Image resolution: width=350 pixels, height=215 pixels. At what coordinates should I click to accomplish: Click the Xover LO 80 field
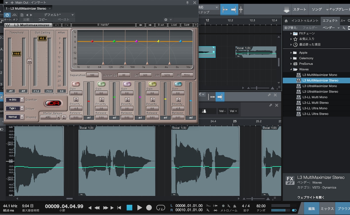(124, 75)
